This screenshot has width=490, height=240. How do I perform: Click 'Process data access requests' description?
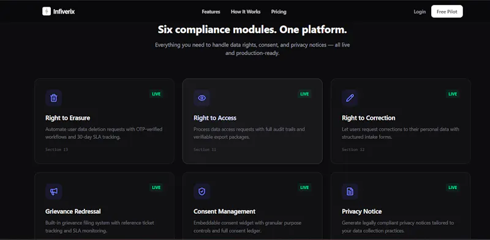[x=249, y=133]
